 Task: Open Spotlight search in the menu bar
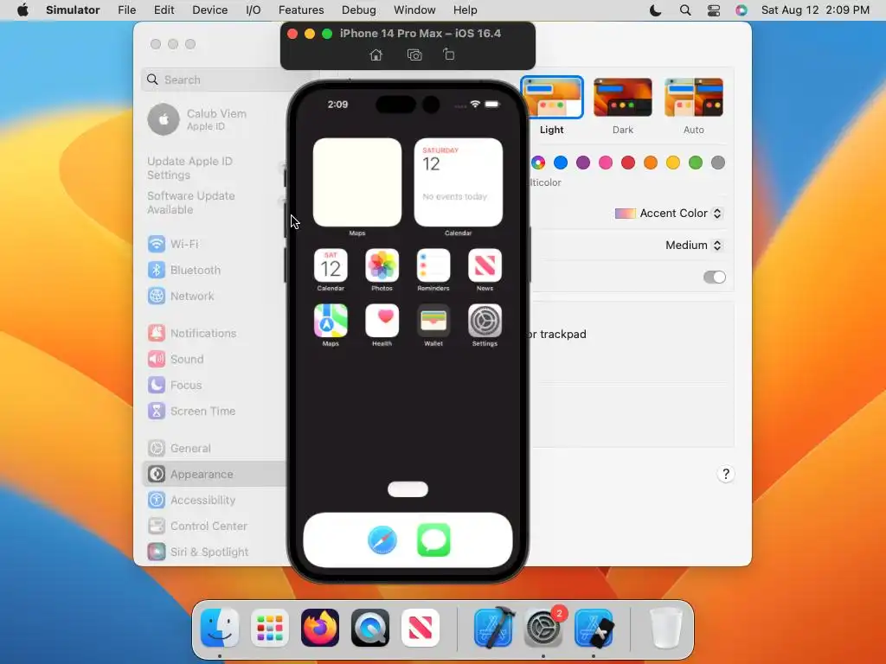point(685,10)
